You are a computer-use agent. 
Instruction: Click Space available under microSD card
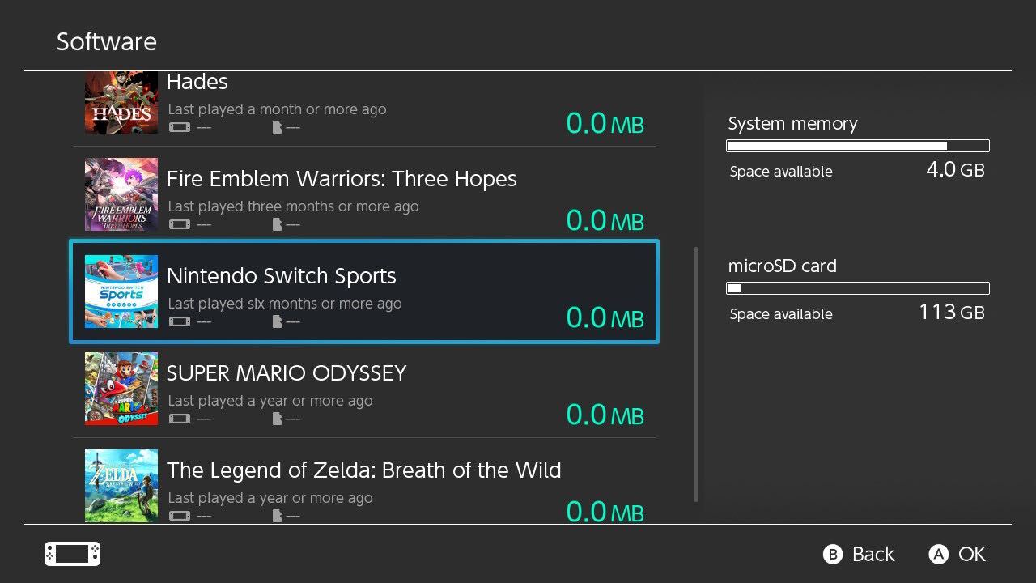tap(781, 314)
